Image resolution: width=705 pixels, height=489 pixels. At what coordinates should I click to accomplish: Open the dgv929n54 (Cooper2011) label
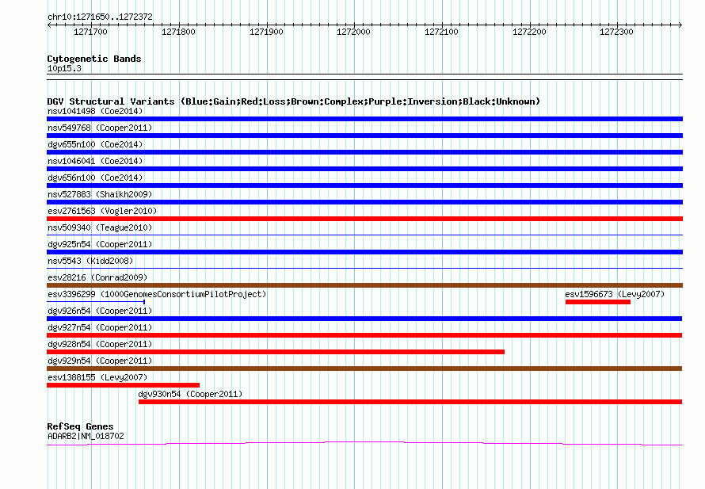click(x=100, y=361)
